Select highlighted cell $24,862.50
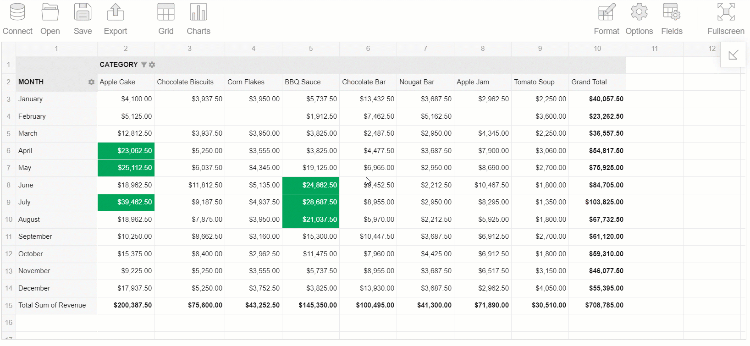This screenshot has width=750, height=346. (x=311, y=185)
